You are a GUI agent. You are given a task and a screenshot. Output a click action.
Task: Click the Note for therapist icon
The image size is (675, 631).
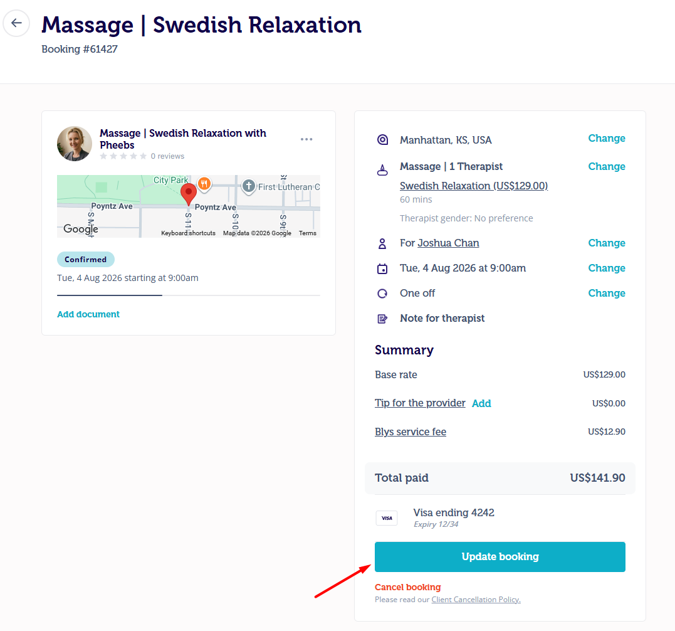382,319
